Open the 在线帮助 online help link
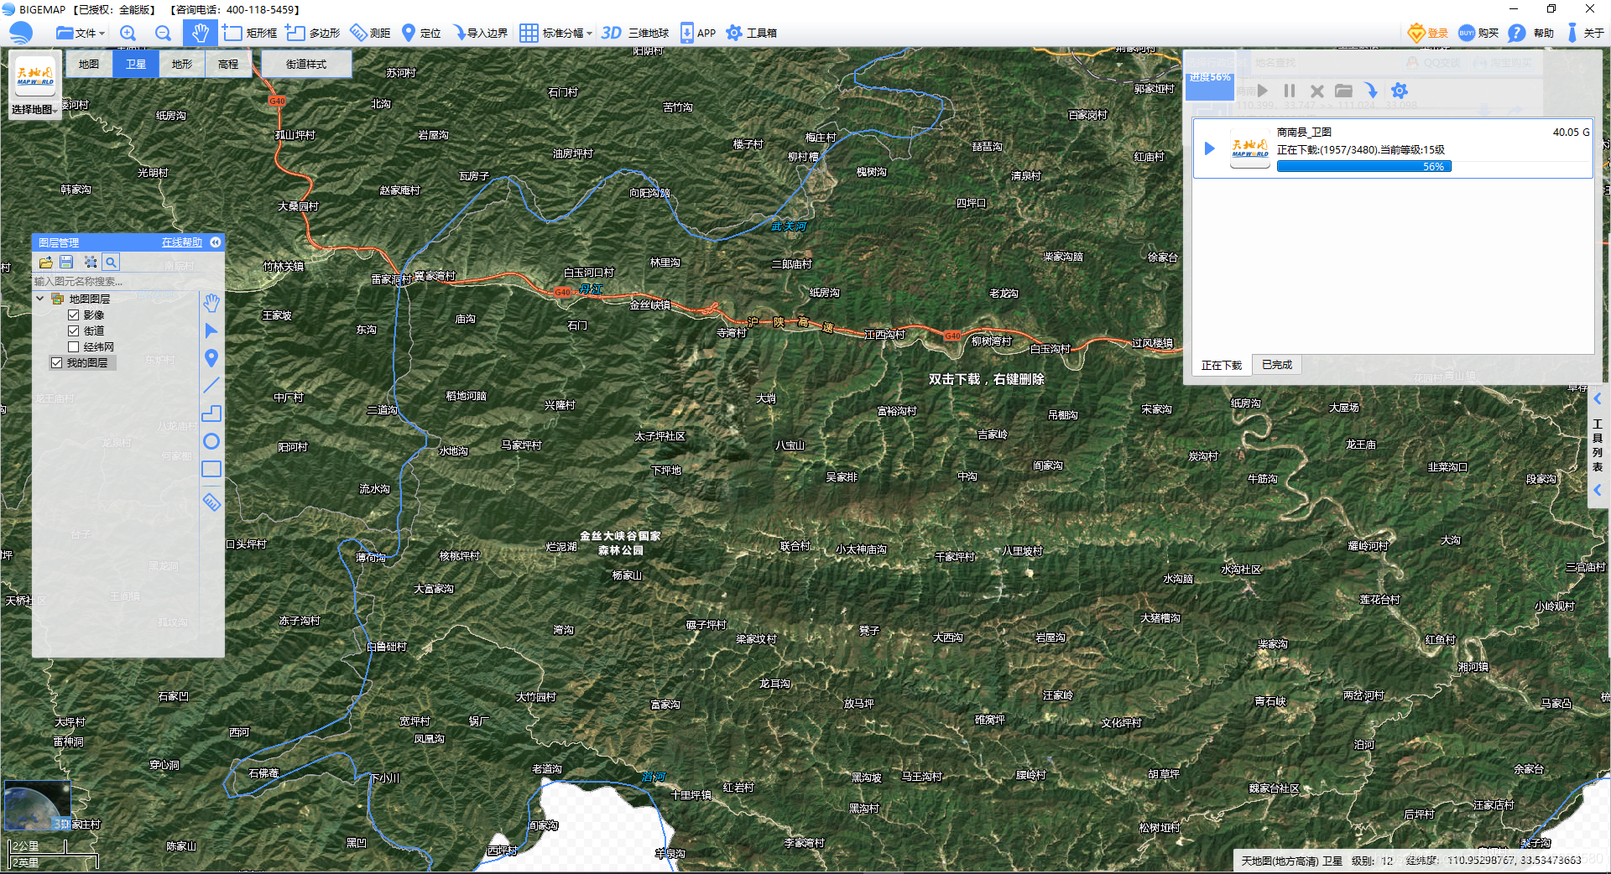Image resolution: width=1611 pixels, height=874 pixels. [x=182, y=242]
